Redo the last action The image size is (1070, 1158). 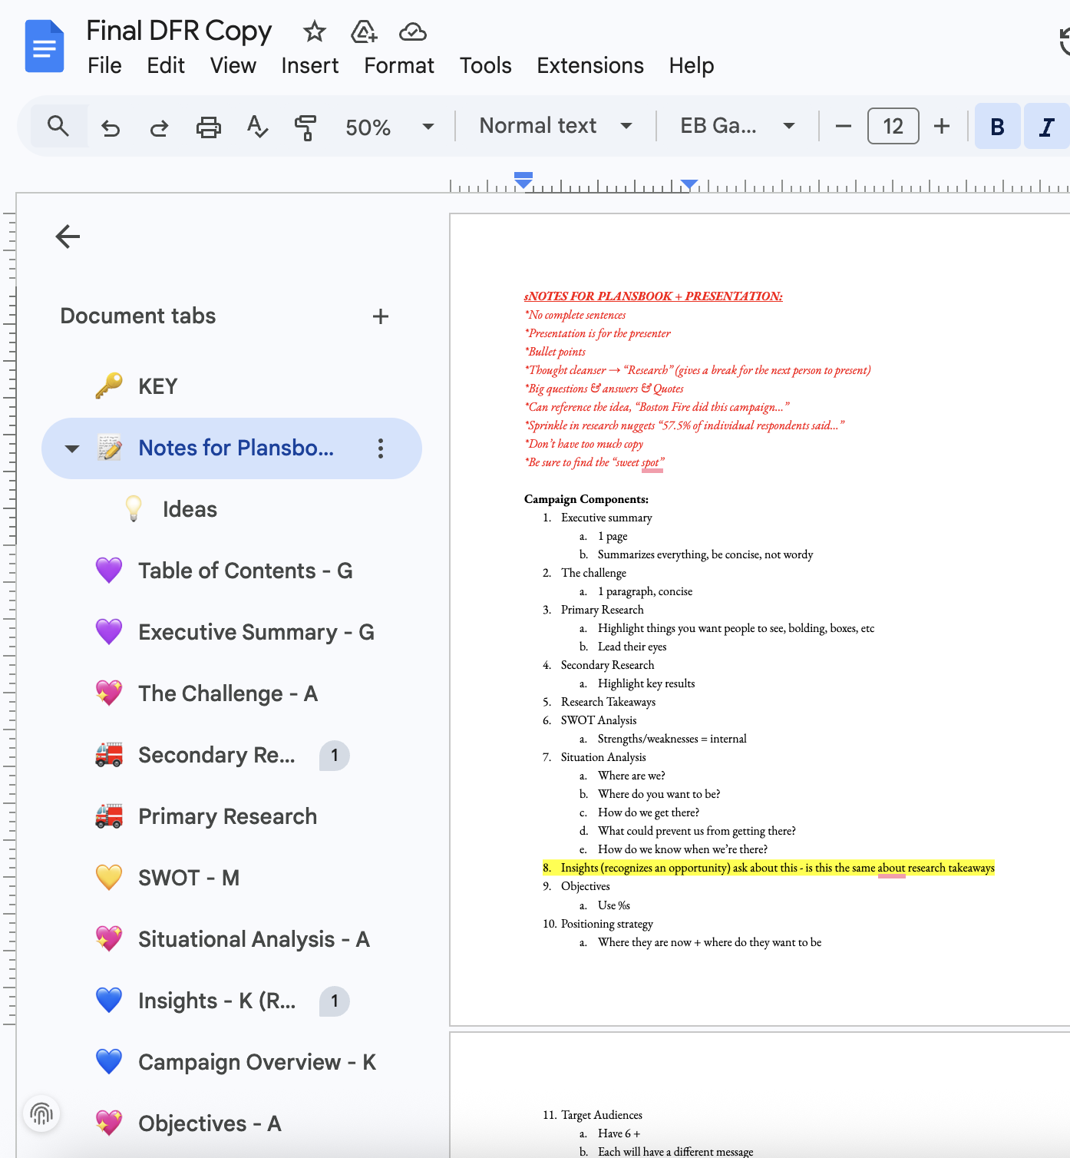(x=159, y=127)
